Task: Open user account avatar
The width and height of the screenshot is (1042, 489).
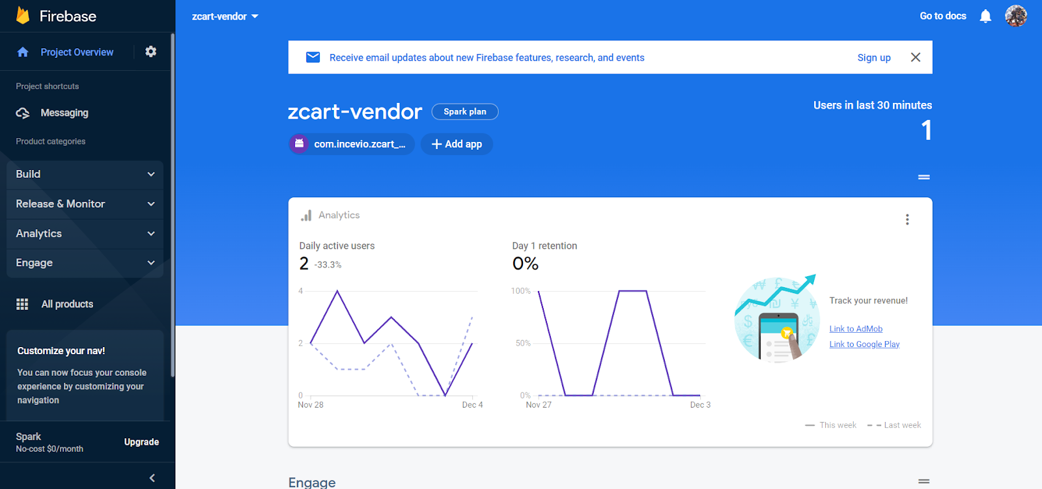Action: coord(1016,16)
